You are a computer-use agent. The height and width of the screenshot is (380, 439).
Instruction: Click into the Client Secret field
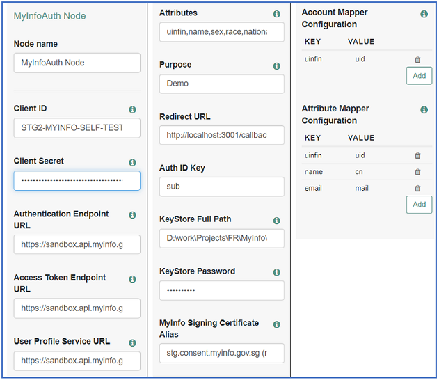(77, 180)
